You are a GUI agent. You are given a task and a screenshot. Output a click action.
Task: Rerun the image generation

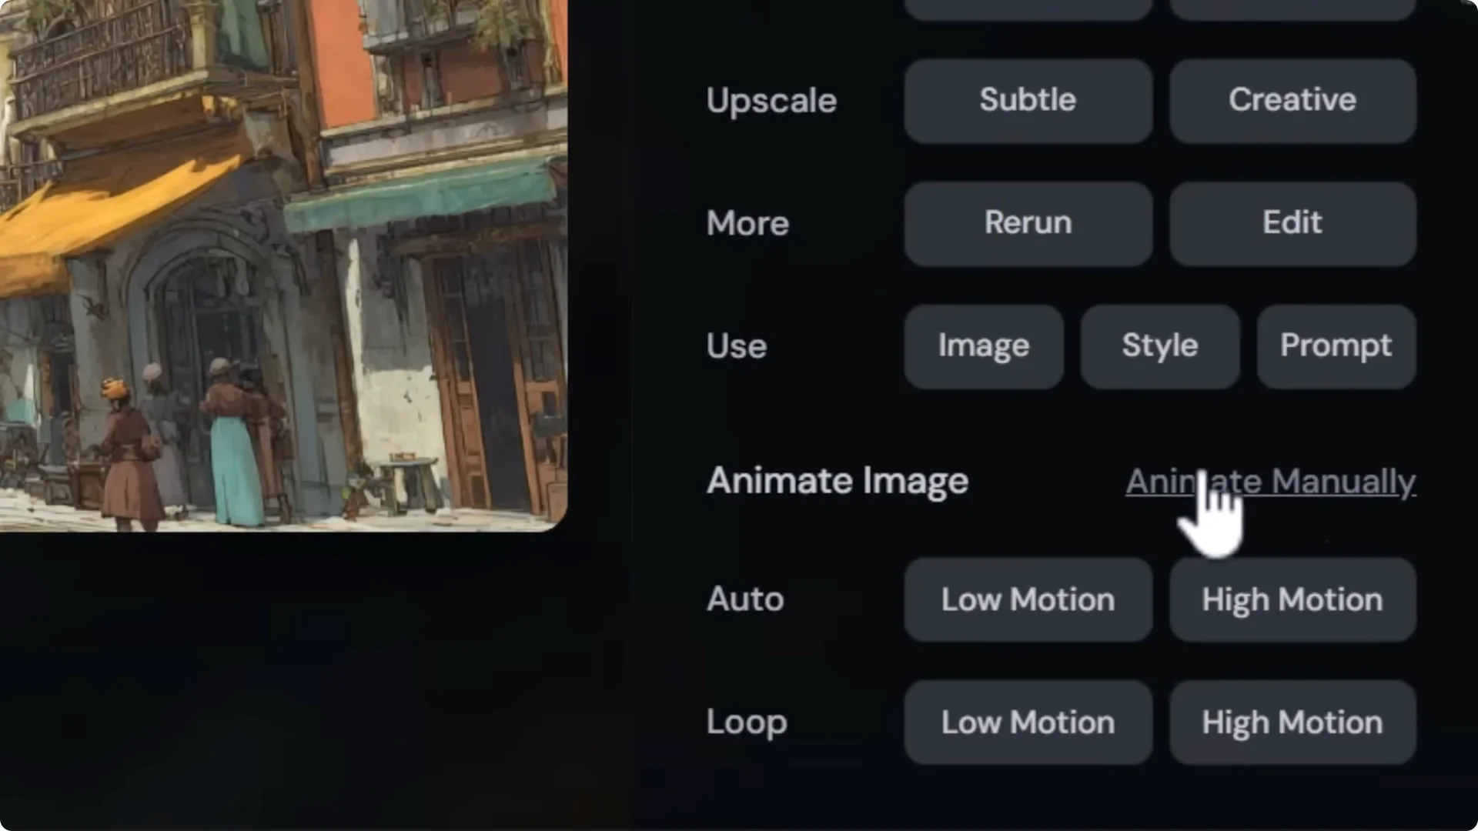pyautogui.click(x=1028, y=223)
